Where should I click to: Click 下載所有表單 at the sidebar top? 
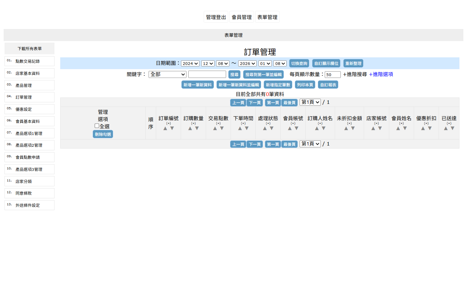pyautogui.click(x=29, y=49)
